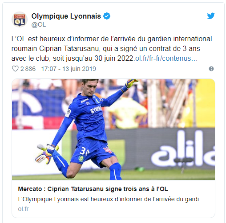Click the ol.fr domain under the card
The height and width of the screenshot is (223, 226).
[23, 209]
